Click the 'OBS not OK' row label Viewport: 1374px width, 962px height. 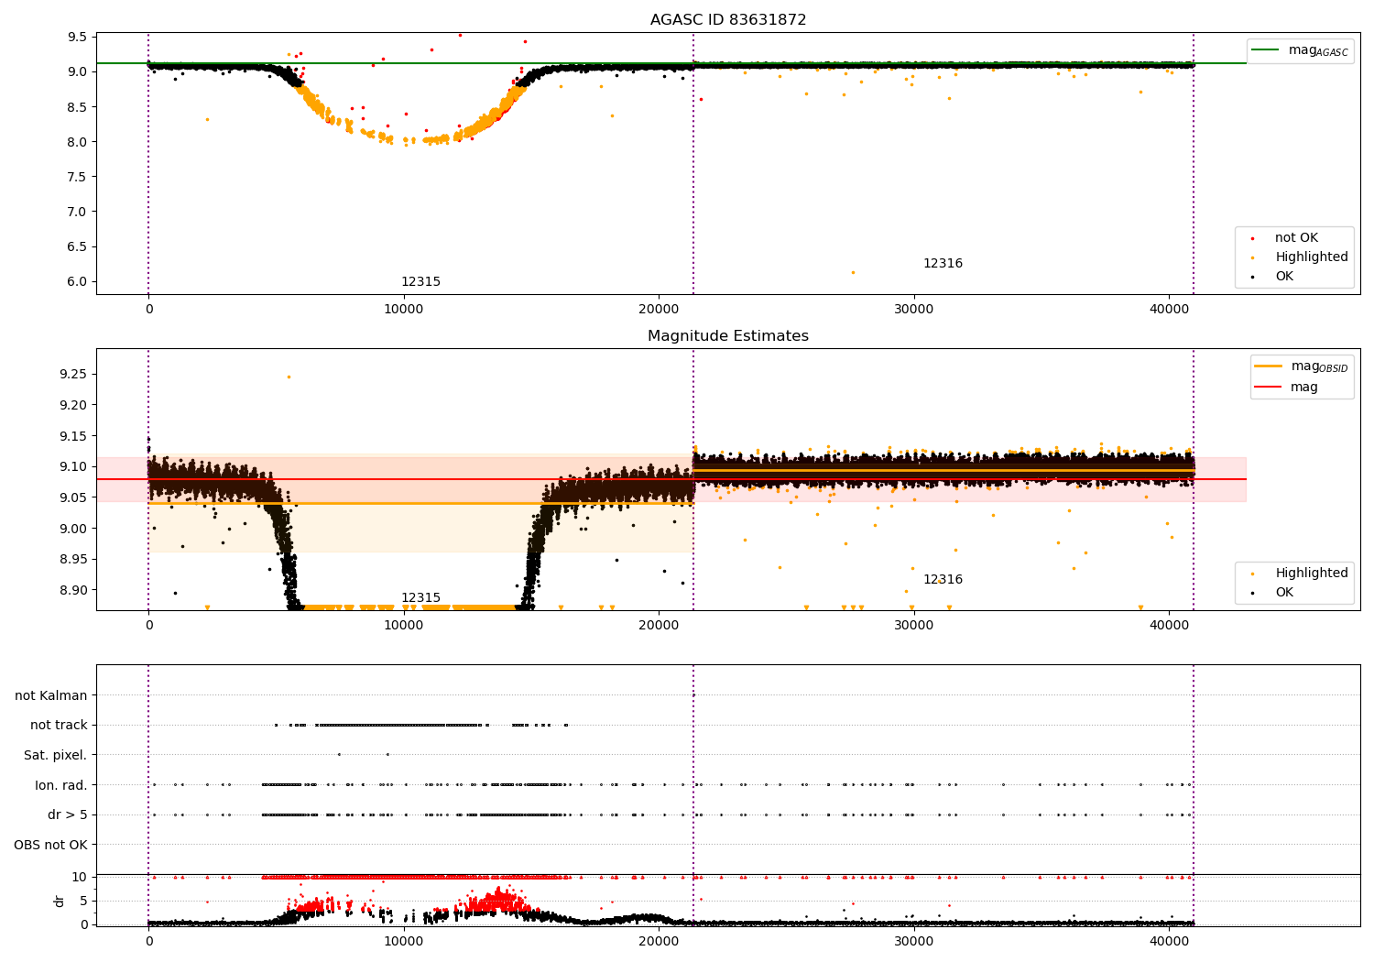tap(50, 846)
